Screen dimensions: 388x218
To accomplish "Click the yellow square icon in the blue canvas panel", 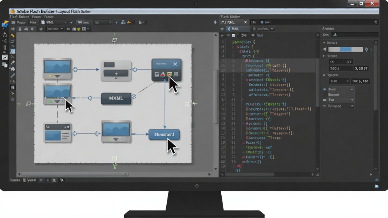I will tap(169, 74).
